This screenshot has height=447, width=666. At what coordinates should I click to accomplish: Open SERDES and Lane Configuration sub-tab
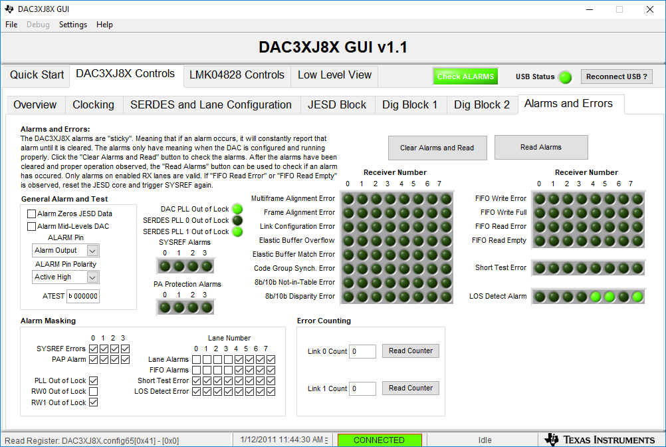tap(211, 105)
